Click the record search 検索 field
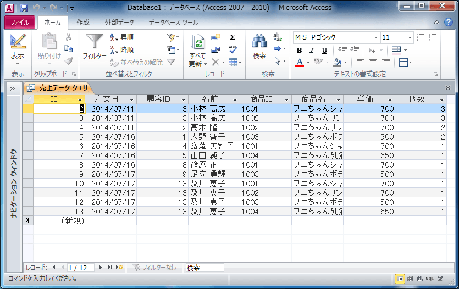 (204, 268)
